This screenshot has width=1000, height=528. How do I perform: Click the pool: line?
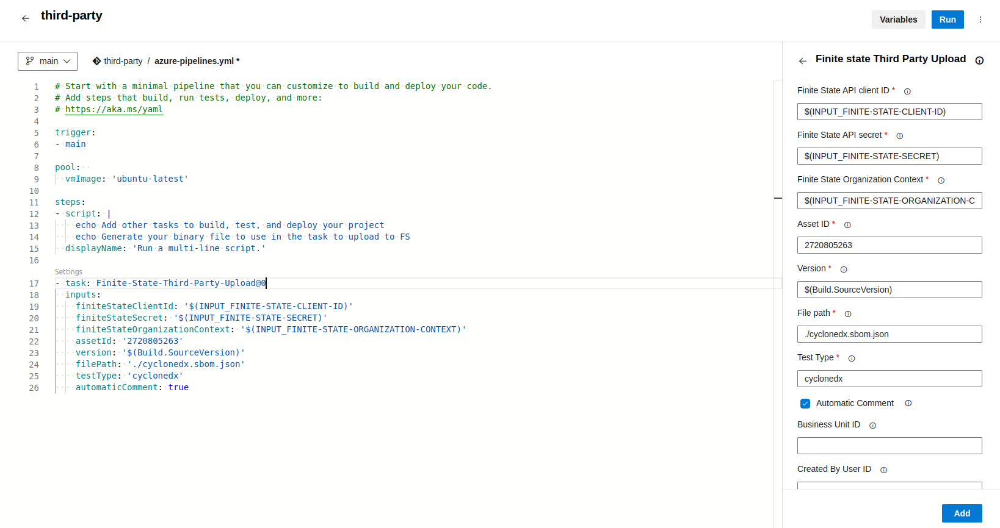pyautogui.click(x=67, y=167)
